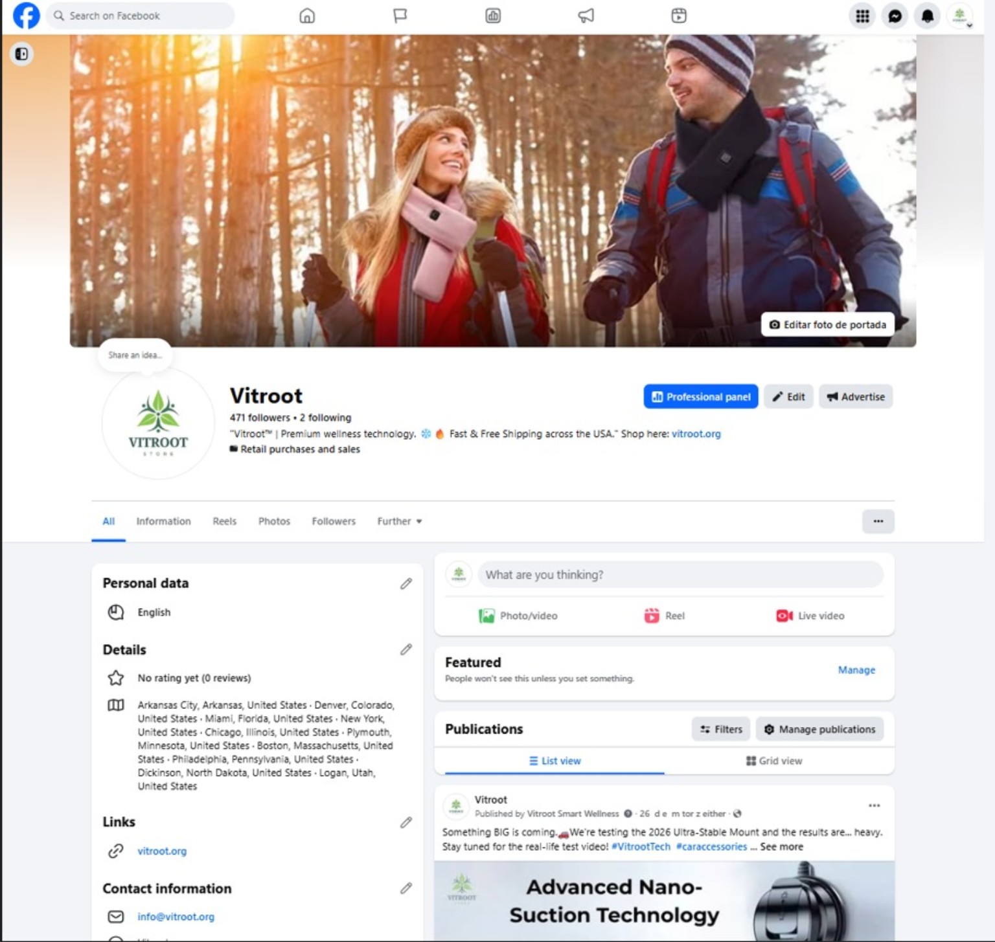This screenshot has width=995, height=942.
Task: Open the Home icon in top navigation
Action: point(307,16)
